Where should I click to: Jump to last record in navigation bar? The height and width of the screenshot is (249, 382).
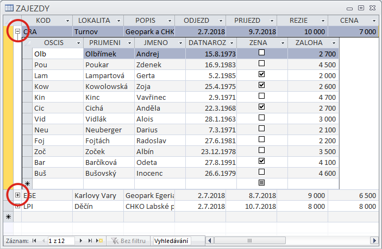(90, 240)
